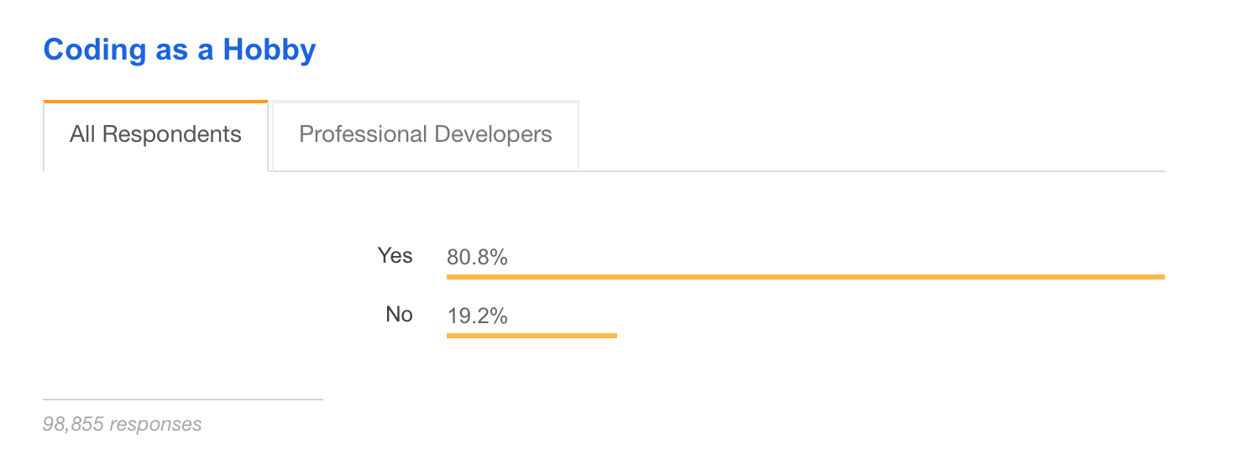
Task: Click the word "responses" in the footnote
Action: click(156, 424)
